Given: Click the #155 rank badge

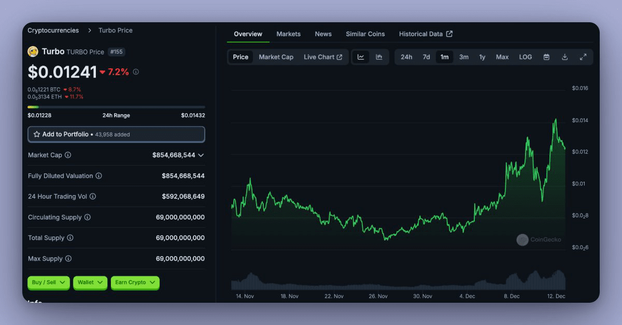Looking at the screenshot, I should click(116, 52).
